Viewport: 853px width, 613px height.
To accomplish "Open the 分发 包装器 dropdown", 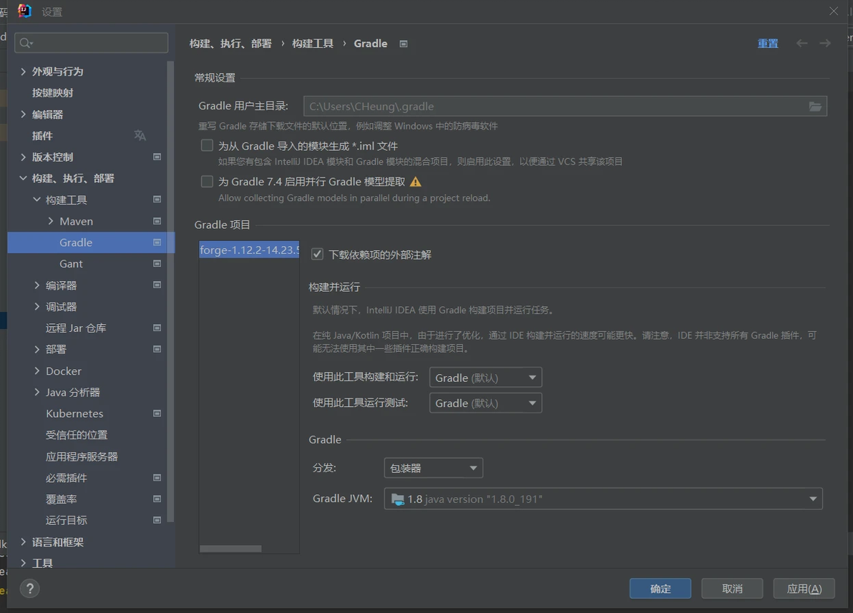I will [434, 468].
